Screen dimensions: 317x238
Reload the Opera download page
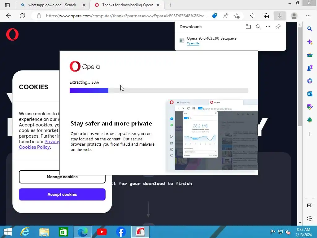coord(22,16)
